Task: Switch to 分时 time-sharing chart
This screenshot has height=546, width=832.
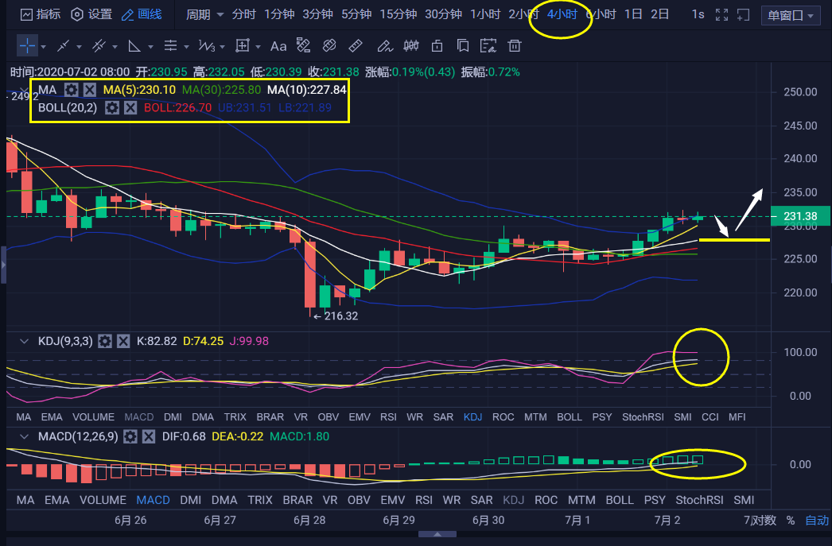Action: [243, 14]
